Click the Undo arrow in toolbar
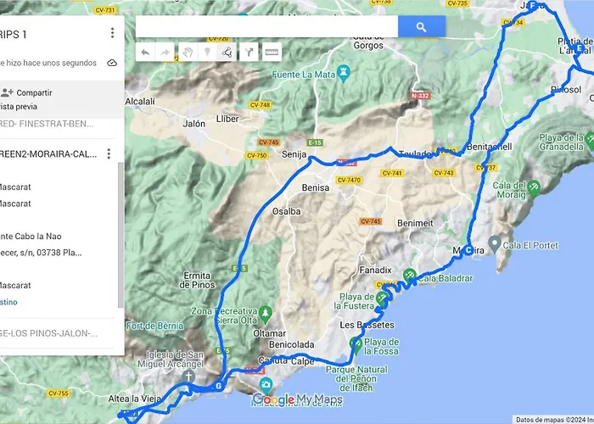594x424 pixels. point(145,53)
